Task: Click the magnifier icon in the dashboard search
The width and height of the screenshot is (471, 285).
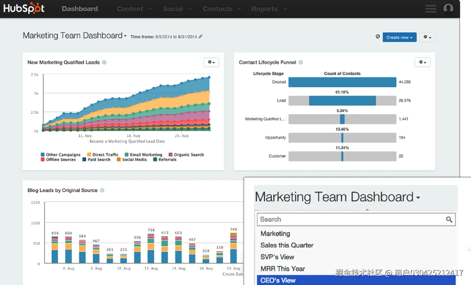Action: click(449, 219)
